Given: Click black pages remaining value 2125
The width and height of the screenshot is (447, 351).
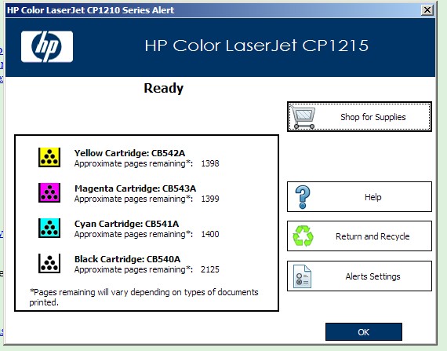Looking at the screenshot, I should [x=210, y=269].
